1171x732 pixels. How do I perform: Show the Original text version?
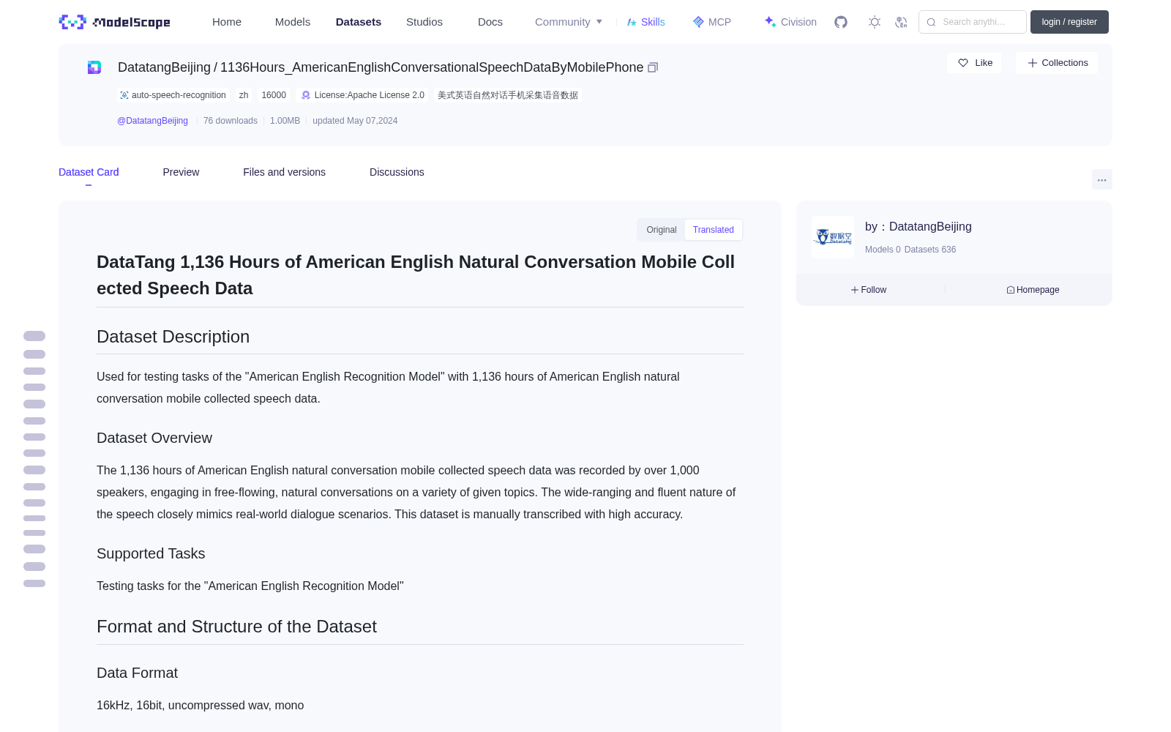(662, 230)
